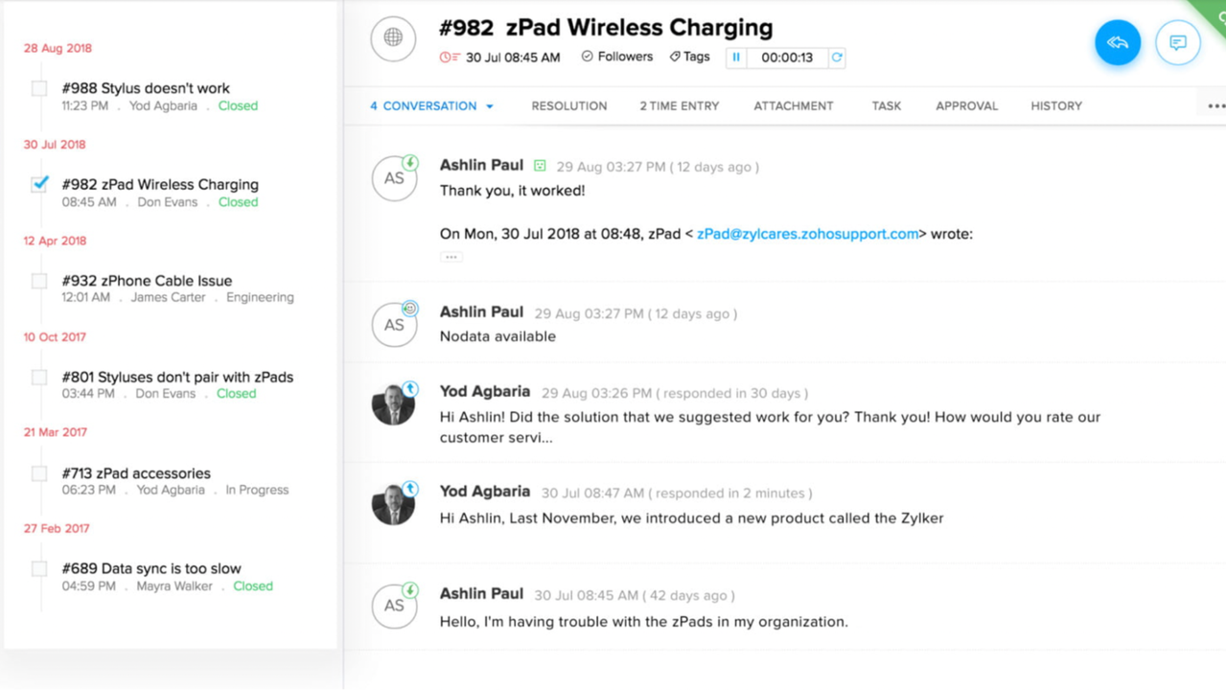Expand the collapsed quoted email ellipsis

click(x=451, y=257)
